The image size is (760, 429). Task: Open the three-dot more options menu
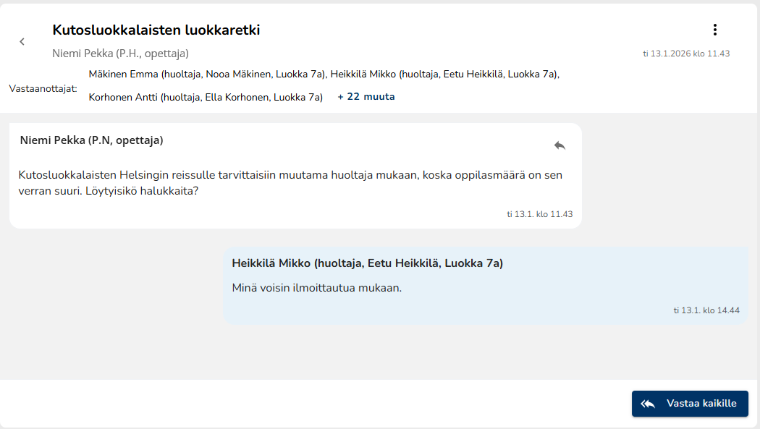click(x=714, y=30)
